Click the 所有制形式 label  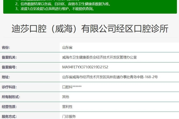(x=11, y=97)
